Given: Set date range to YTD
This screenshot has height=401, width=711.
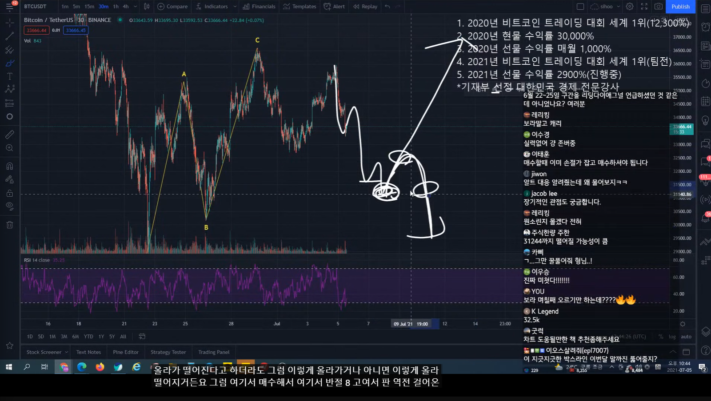Looking at the screenshot, I should pyautogui.click(x=88, y=337).
